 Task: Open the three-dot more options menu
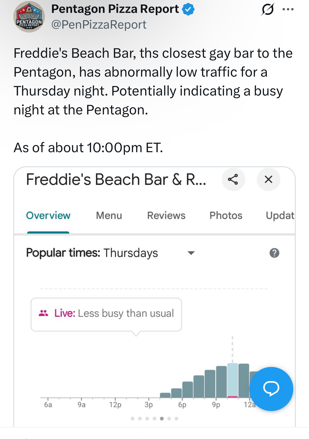point(288,9)
